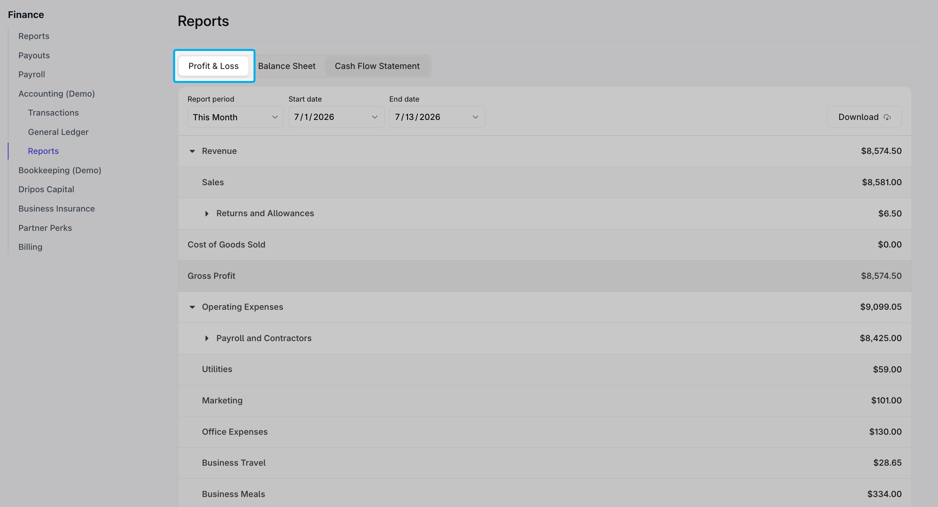Click the Marketing expense row

click(x=544, y=400)
